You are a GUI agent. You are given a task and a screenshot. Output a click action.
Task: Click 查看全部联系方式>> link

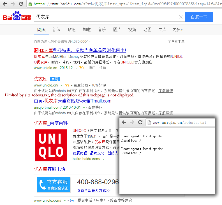click(94, 190)
